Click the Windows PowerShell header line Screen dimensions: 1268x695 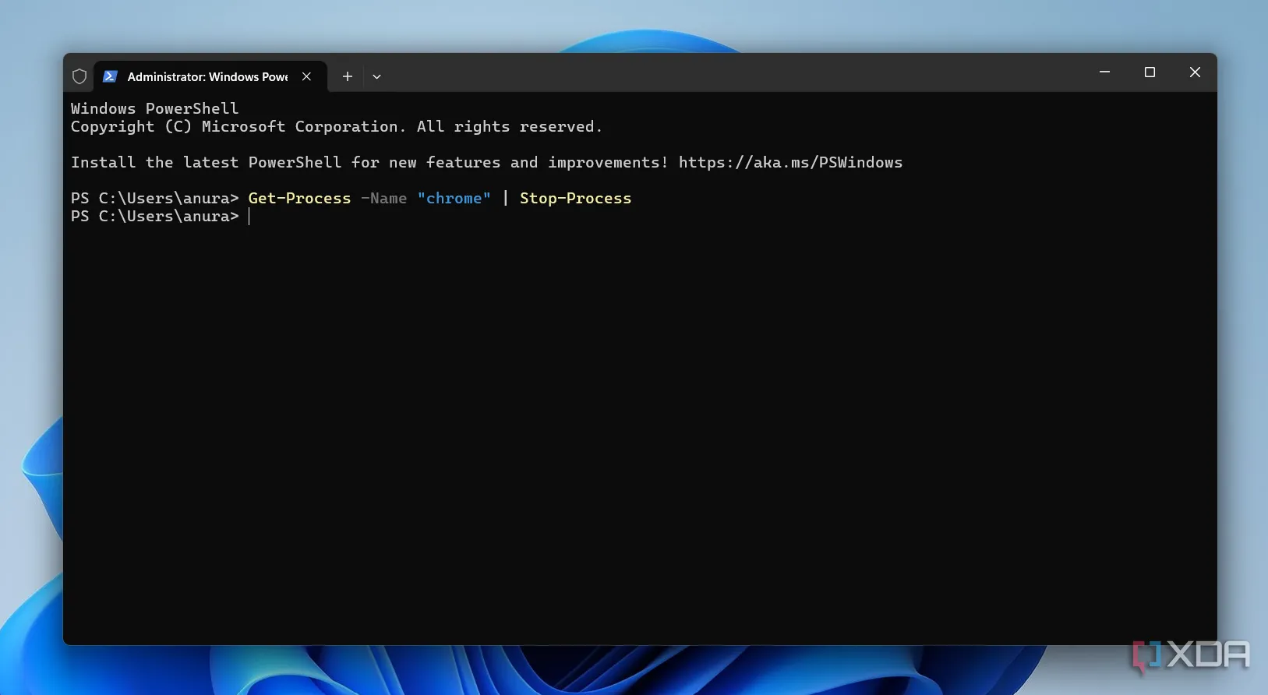[154, 108]
